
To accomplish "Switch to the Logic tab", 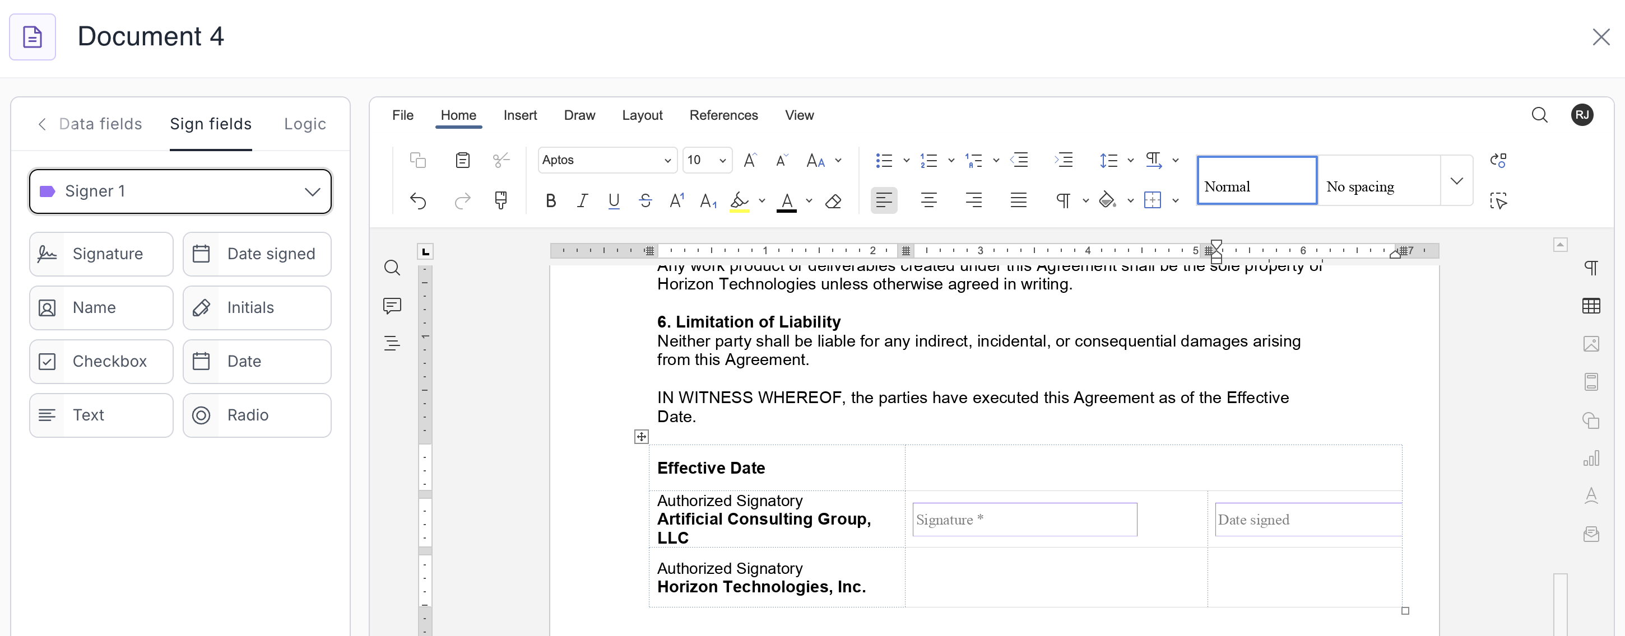I will (305, 124).
